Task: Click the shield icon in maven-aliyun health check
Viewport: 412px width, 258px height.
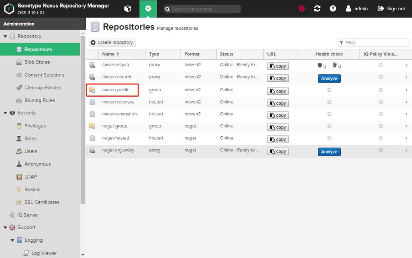Action: 320,65
